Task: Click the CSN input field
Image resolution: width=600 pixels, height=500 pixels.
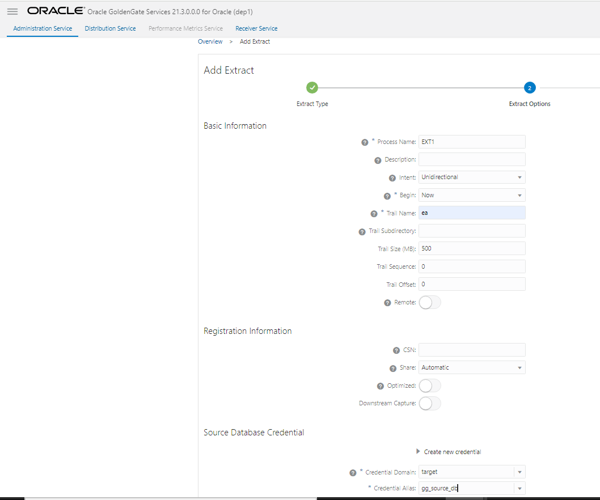Action: (x=472, y=350)
